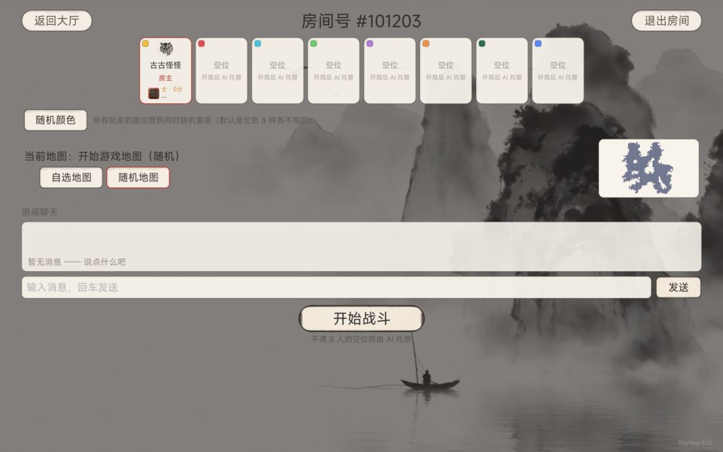Click the yellow seat color dot
The height and width of the screenshot is (452, 723).
pyautogui.click(x=145, y=44)
